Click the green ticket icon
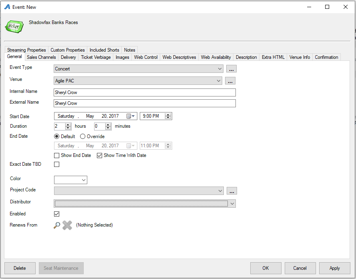This screenshot has height=279, width=356. click(x=14, y=26)
